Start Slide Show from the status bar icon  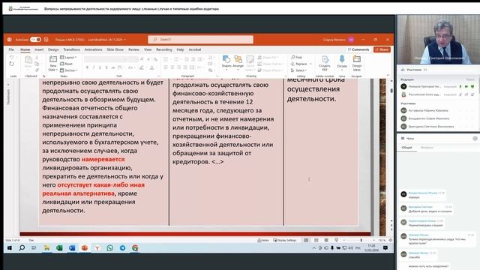337,240
